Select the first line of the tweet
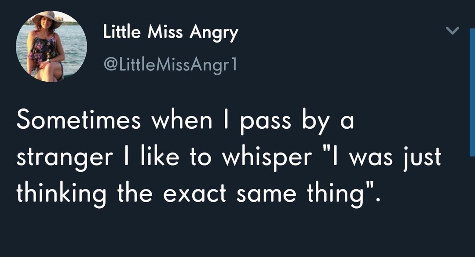 (x=185, y=120)
